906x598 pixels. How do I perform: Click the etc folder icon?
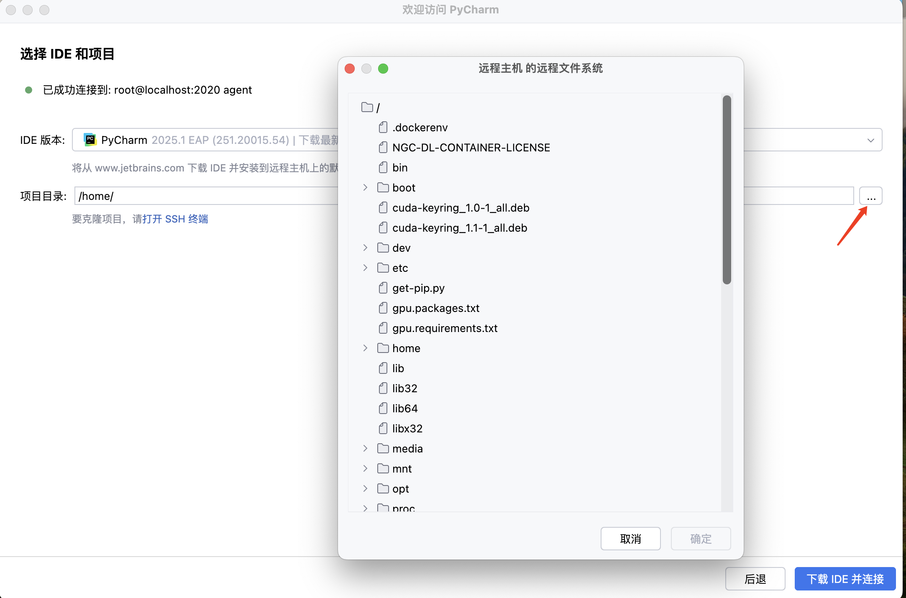click(x=383, y=268)
